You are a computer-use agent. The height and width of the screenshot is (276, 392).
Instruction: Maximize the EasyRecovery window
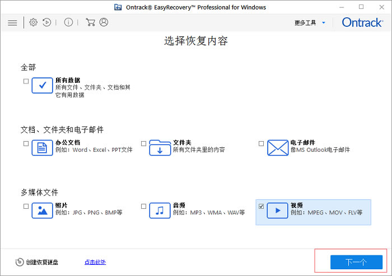(x=361, y=7)
